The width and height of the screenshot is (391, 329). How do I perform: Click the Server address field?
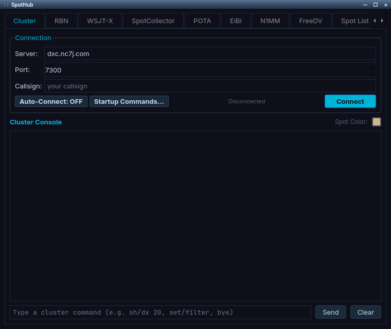tap(210, 53)
